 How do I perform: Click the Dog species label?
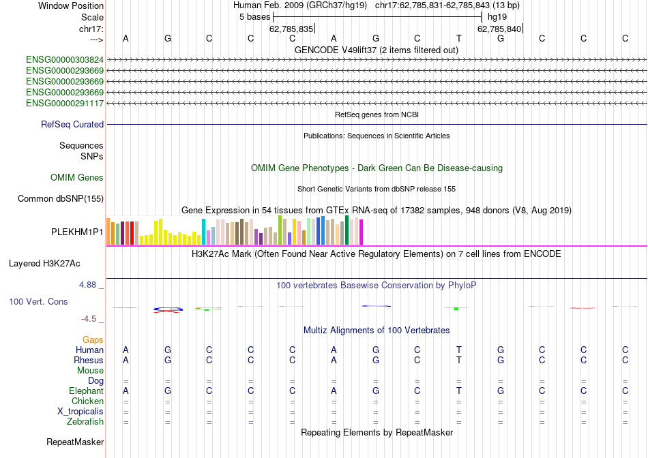(x=96, y=381)
